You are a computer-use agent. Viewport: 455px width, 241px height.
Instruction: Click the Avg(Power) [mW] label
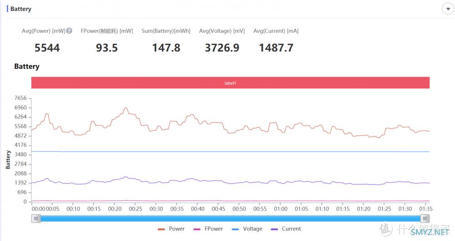click(x=44, y=31)
